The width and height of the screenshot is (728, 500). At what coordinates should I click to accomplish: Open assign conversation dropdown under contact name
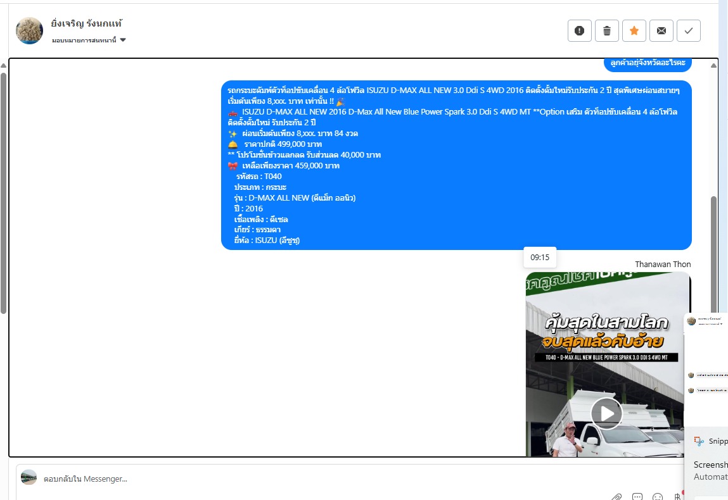pos(89,41)
